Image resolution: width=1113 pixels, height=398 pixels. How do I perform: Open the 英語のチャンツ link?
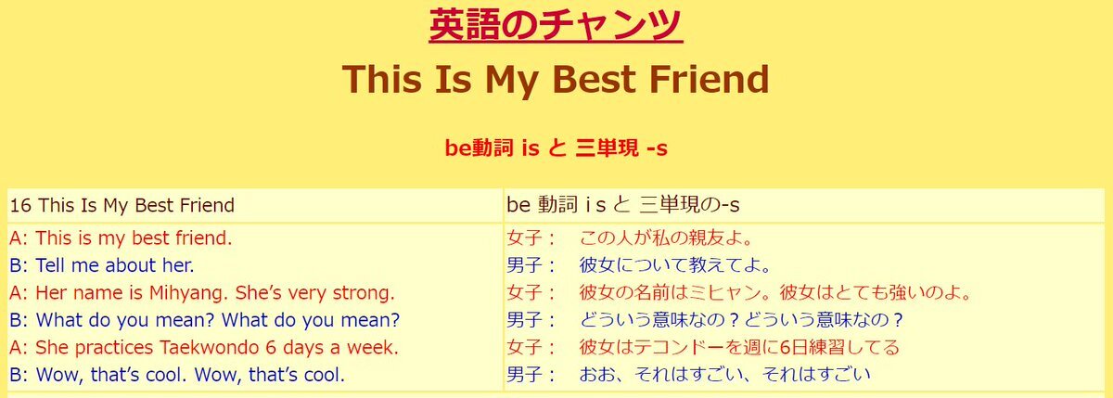(x=556, y=23)
